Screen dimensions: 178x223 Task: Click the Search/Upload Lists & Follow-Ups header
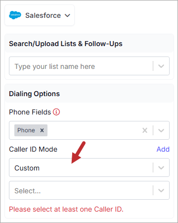tap(66, 44)
